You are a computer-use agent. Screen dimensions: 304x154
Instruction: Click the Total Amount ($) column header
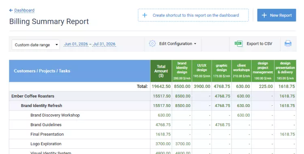pyautogui.click(x=161, y=71)
